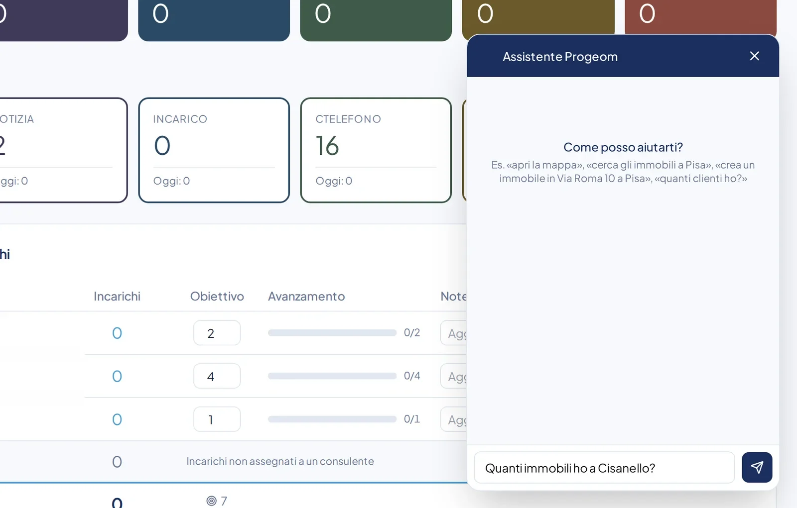
Task: Edit the Obiettivo field with value 4
Action: [x=217, y=376]
